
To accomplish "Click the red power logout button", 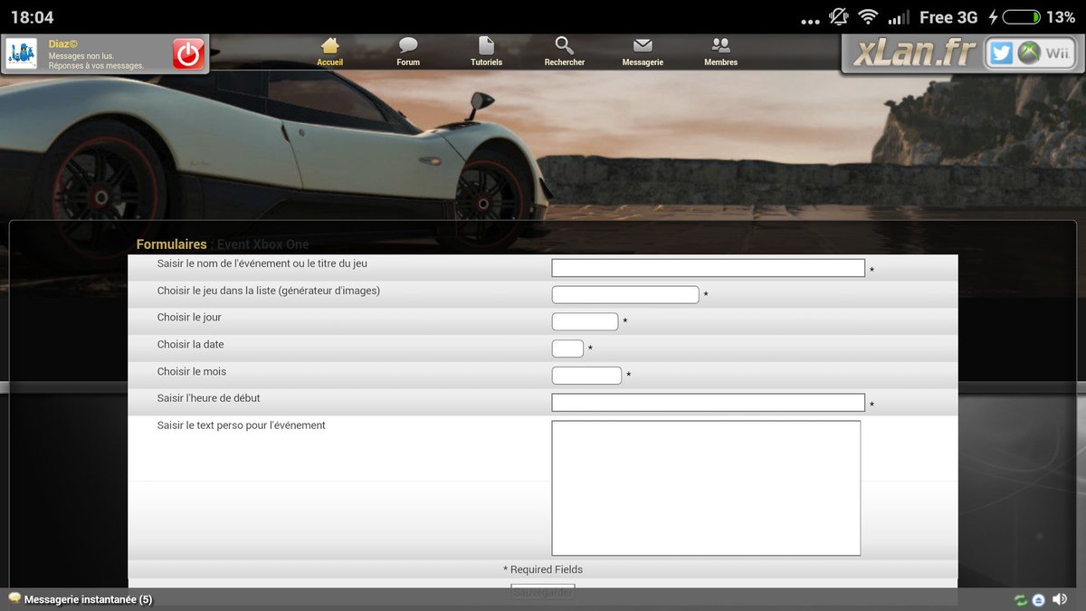I will coord(188,54).
